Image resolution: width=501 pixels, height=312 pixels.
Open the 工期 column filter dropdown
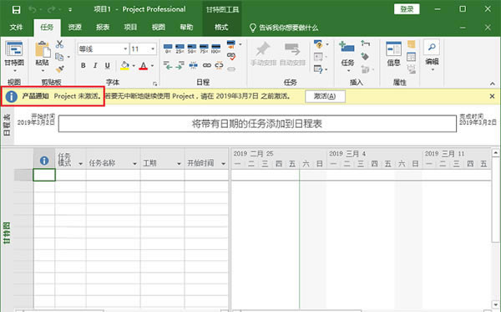point(179,164)
